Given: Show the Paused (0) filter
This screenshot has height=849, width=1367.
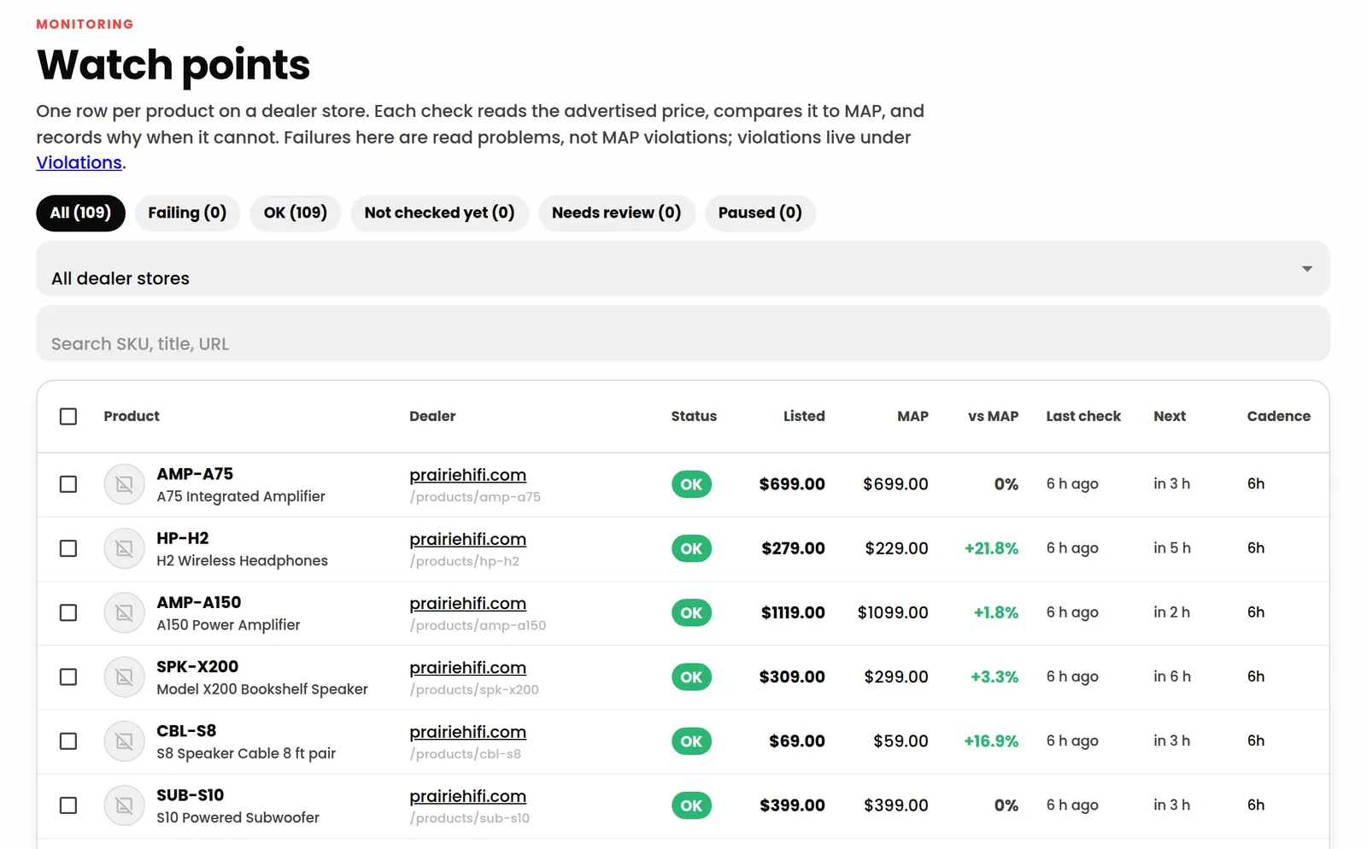Looking at the screenshot, I should (760, 213).
